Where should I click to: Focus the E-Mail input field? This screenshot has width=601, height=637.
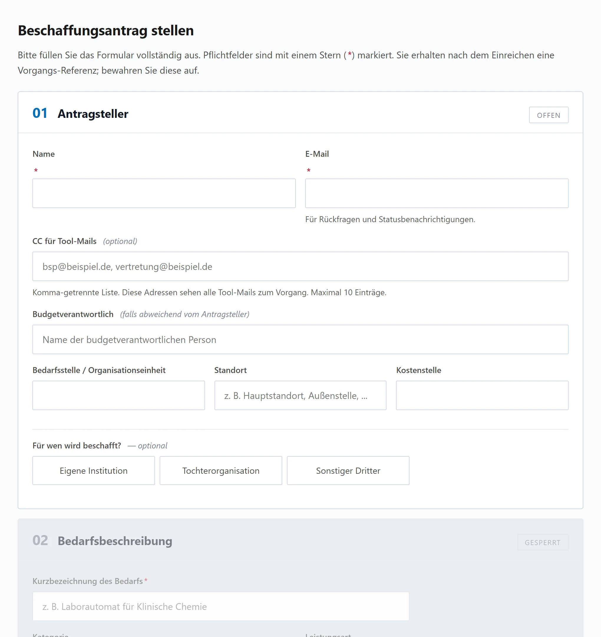coord(437,193)
